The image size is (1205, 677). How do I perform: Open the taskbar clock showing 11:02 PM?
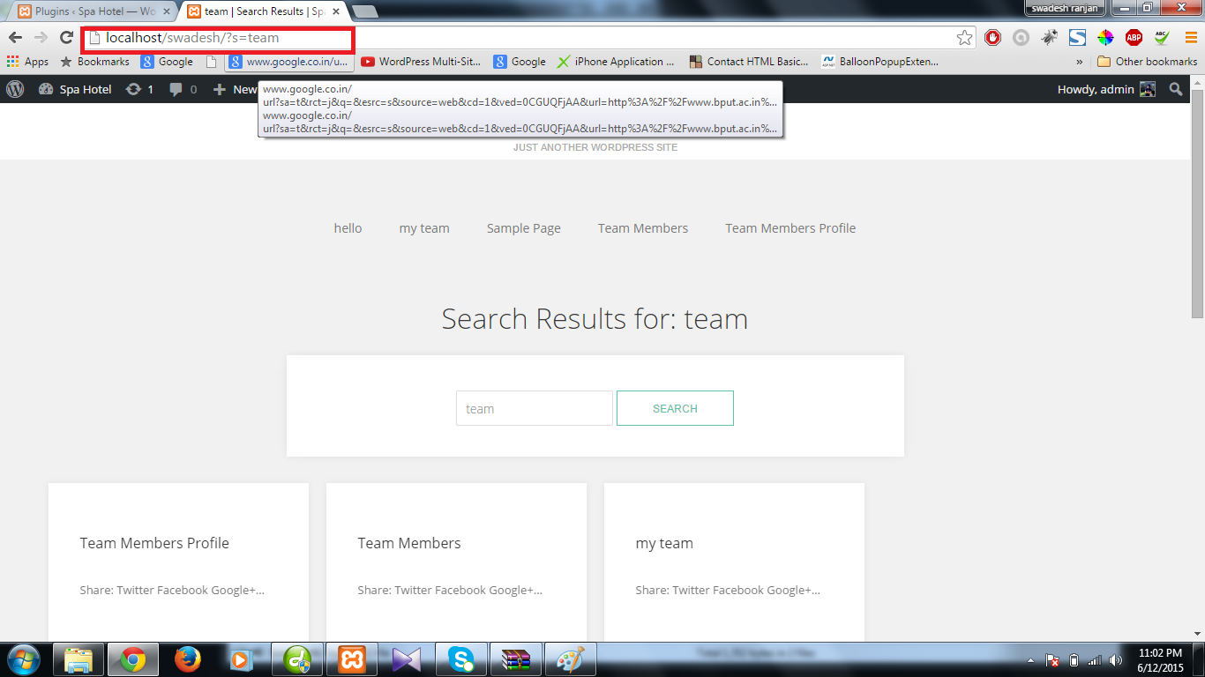pyautogui.click(x=1159, y=660)
